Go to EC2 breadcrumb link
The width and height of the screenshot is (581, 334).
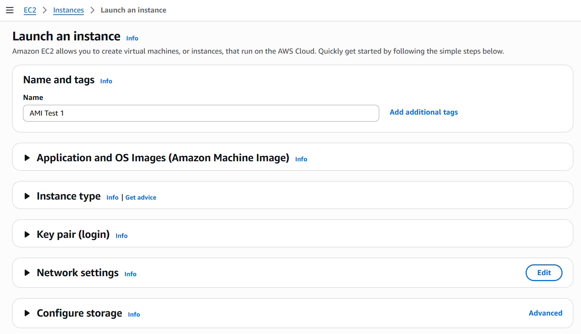point(30,10)
